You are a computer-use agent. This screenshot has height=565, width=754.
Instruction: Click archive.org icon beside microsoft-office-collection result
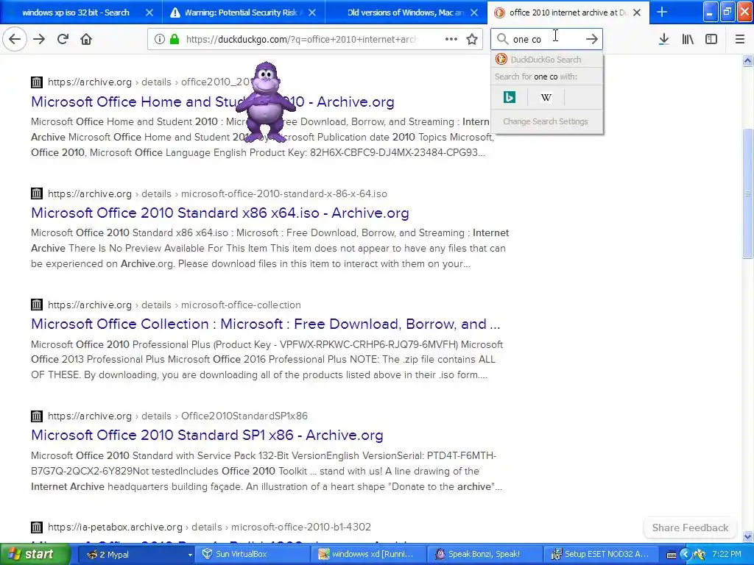coord(37,305)
